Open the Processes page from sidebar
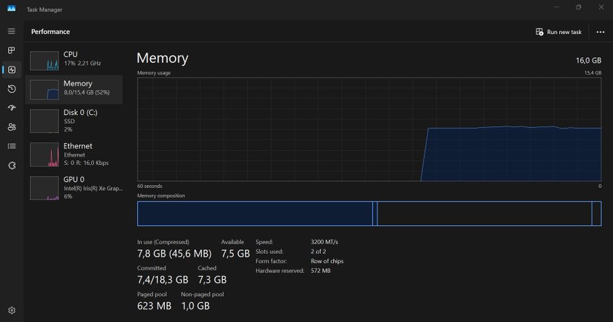The height and width of the screenshot is (322, 613). (x=12, y=50)
